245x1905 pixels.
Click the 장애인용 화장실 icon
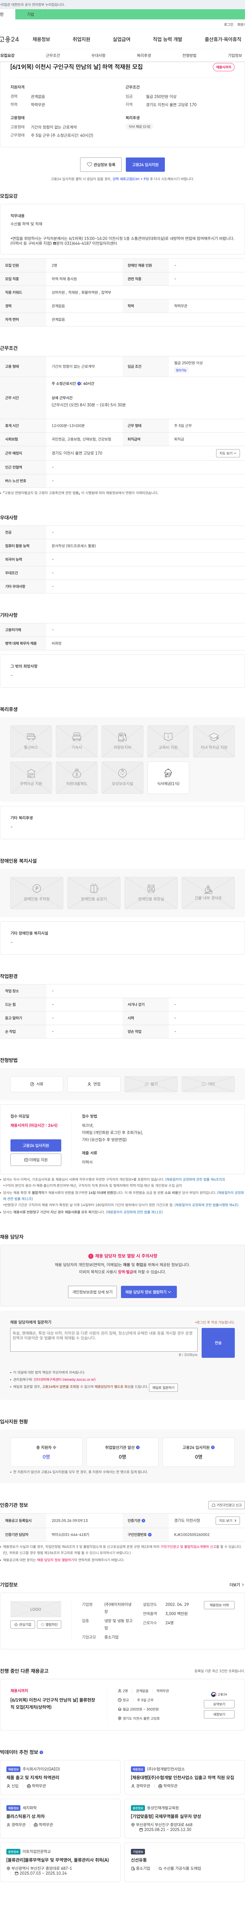pos(151,893)
